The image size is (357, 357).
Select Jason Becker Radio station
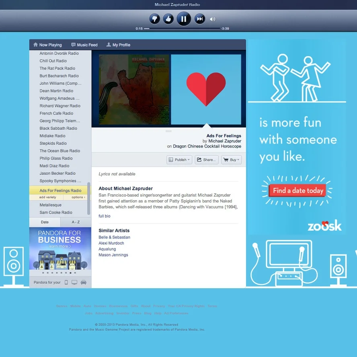point(57,174)
